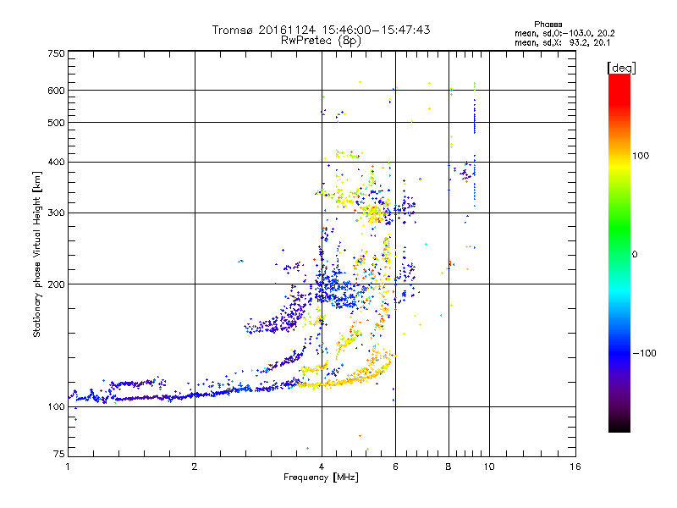Viewport: 677px width, 508px height.
Task: Click the '75' y-axis tick label
Action: [x=59, y=454]
